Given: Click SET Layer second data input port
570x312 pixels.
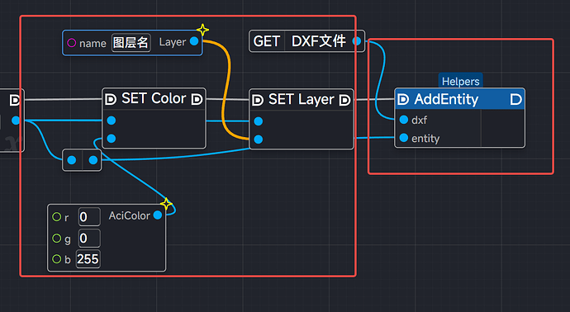Looking at the screenshot, I should coord(258,139).
